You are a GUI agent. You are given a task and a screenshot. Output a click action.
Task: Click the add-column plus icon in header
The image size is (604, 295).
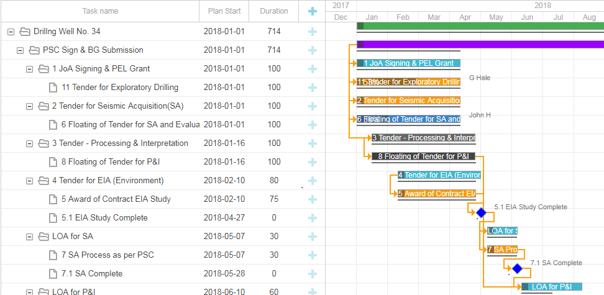click(313, 11)
